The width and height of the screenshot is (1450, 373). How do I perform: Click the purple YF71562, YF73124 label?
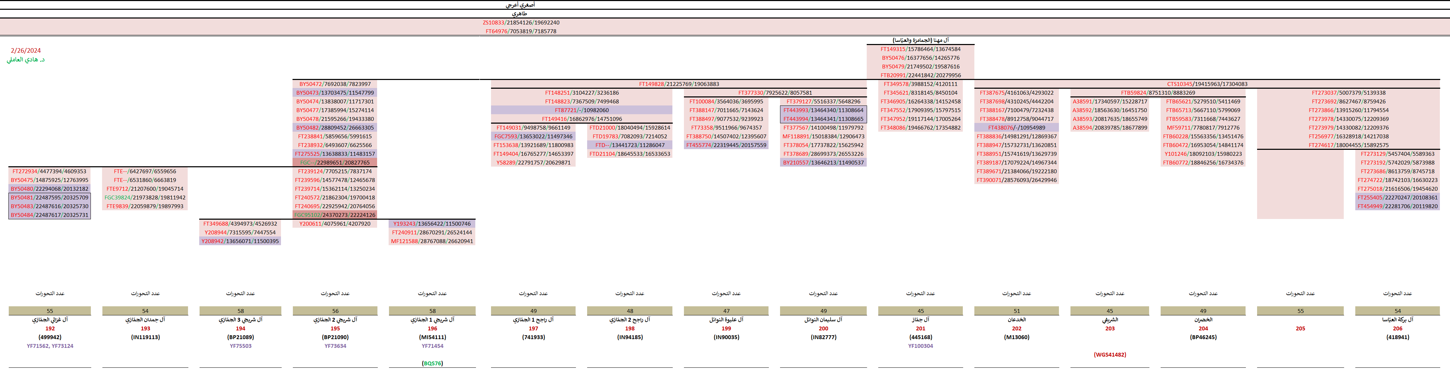click(50, 346)
